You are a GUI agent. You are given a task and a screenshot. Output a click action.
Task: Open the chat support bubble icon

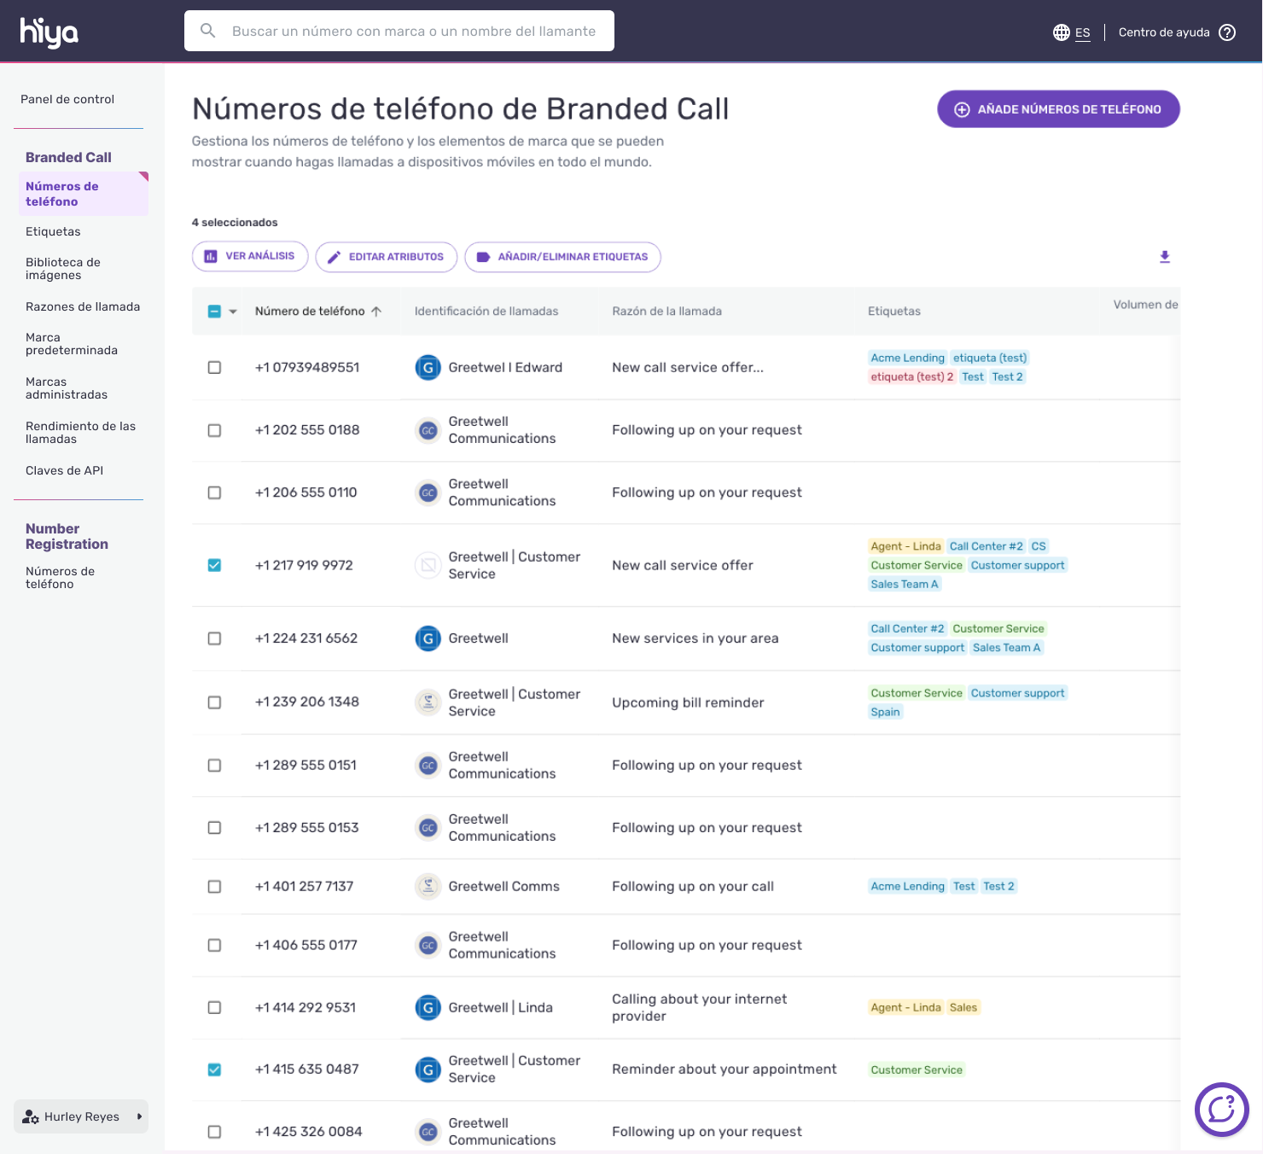coord(1221,1109)
